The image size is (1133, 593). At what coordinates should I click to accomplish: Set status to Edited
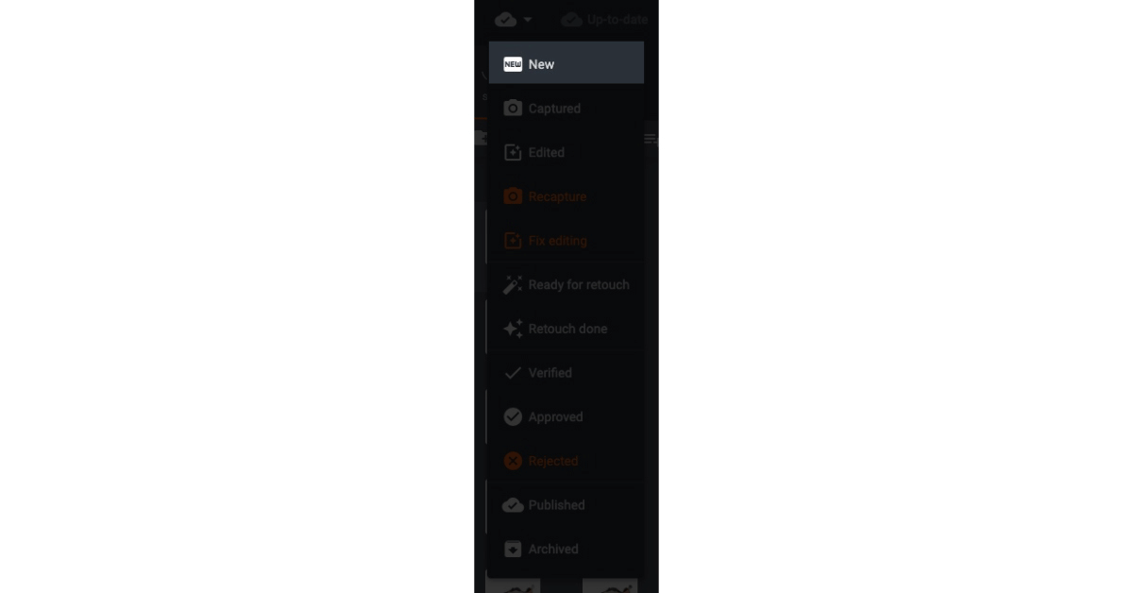(x=566, y=152)
